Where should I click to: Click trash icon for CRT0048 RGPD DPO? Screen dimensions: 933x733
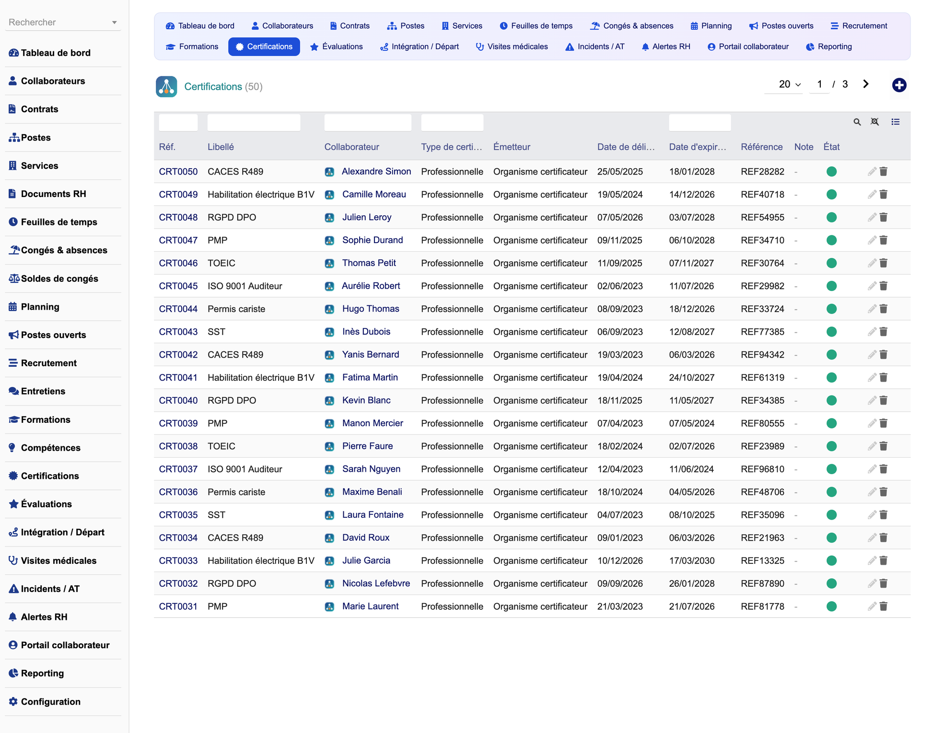(884, 217)
